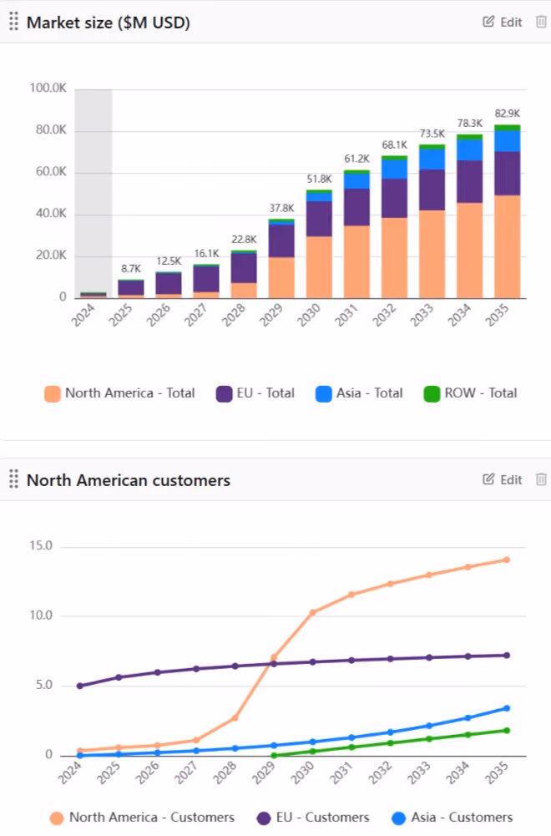
Task: Toggle Asia - Customers legend item
Action: (452, 818)
